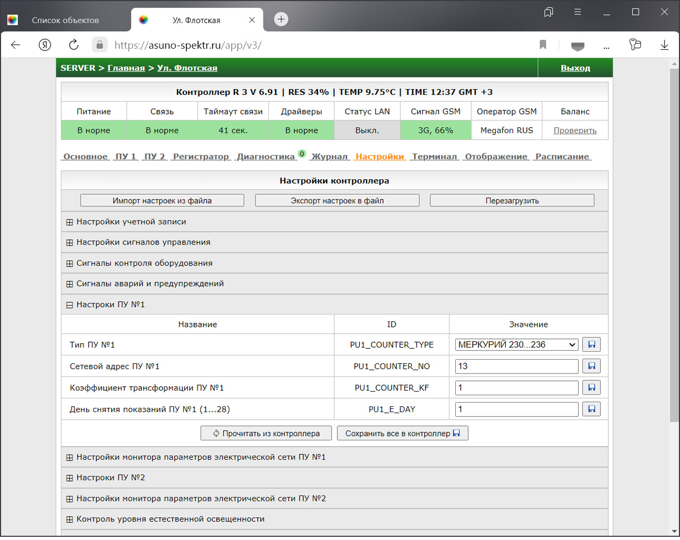
Task: Go back to the previous page
Action: (x=15, y=45)
